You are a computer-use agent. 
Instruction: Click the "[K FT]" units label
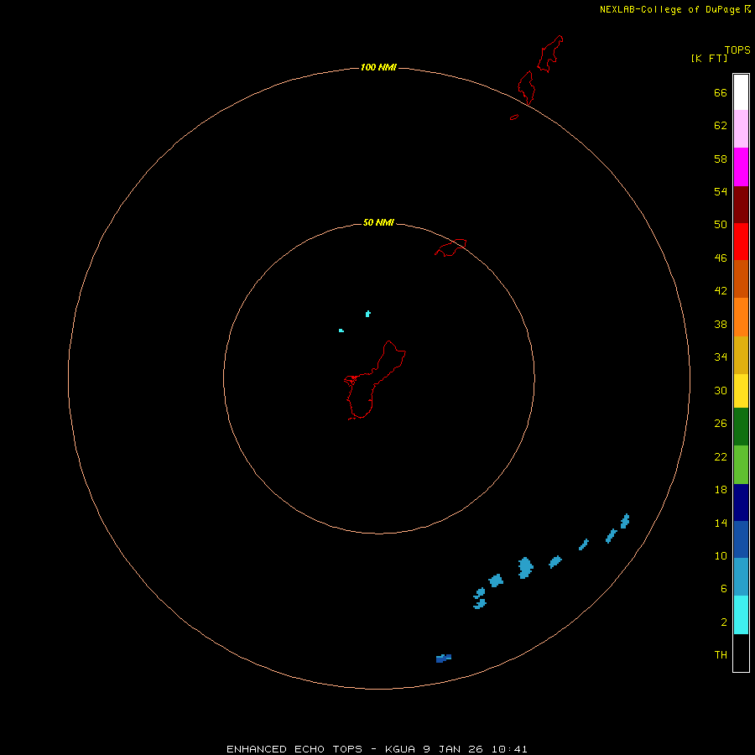click(709, 59)
